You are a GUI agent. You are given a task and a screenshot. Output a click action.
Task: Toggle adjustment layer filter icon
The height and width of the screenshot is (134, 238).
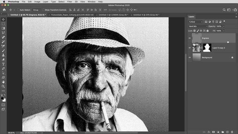point(210,22)
